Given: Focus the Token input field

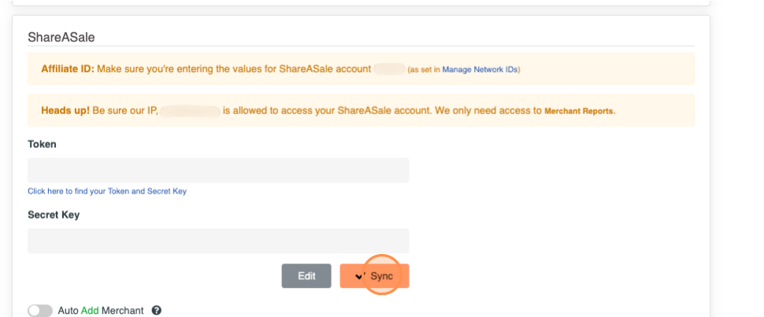Looking at the screenshot, I should click(218, 170).
